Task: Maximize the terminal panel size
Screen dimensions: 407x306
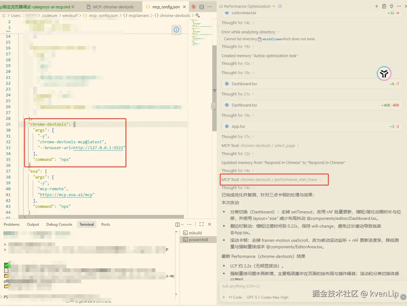Action: pos(201,224)
